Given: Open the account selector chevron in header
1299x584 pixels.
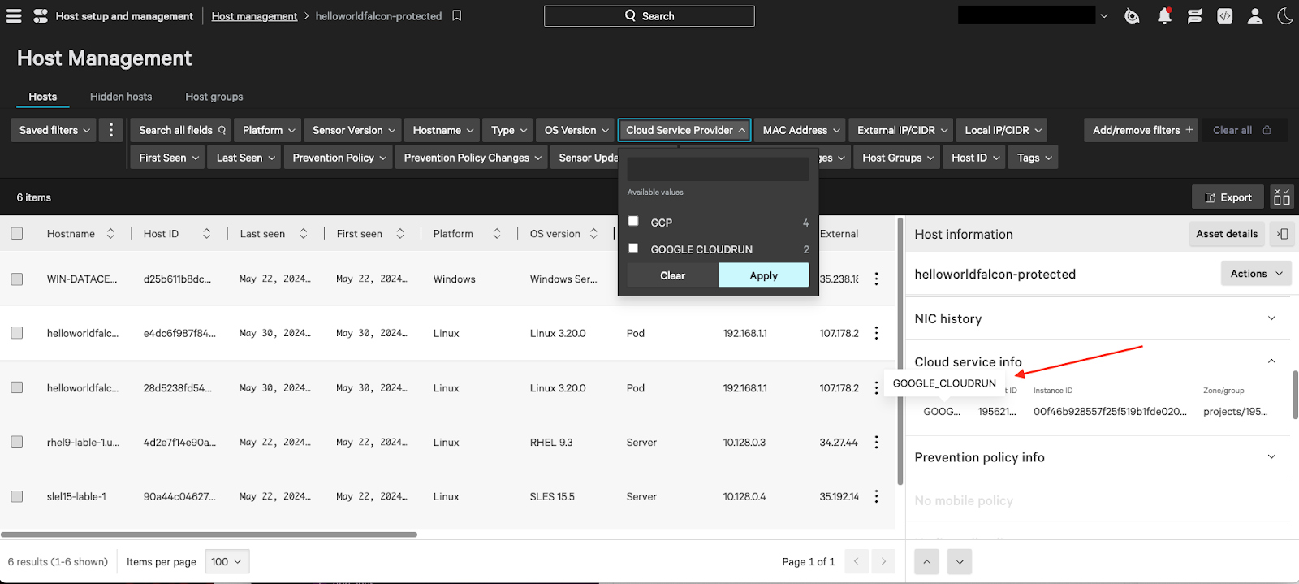Looking at the screenshot, I should (x=1104, y=15).
